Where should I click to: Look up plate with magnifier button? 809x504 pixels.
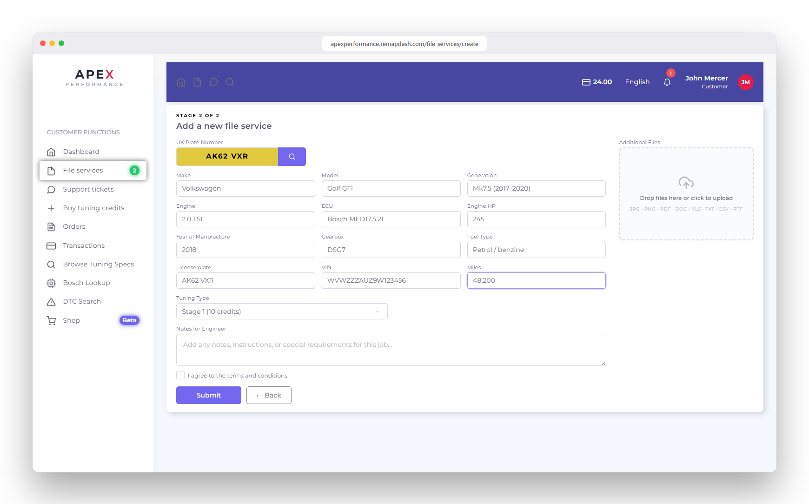pos(292,157)
